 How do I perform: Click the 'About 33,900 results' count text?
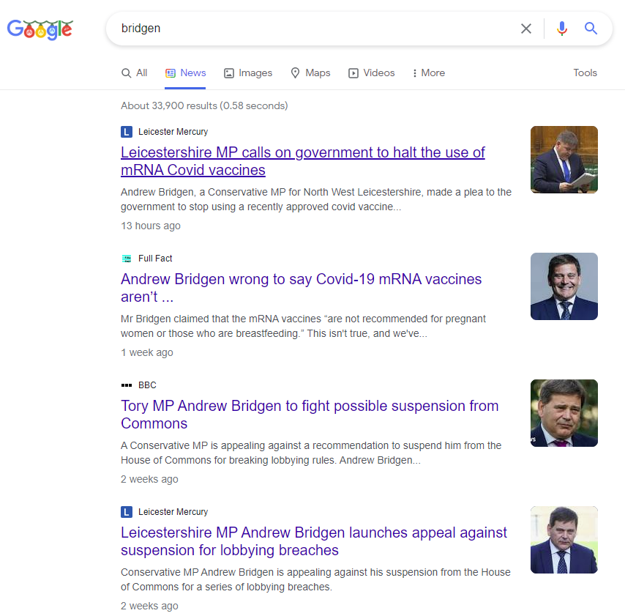[x=204, y=105]
